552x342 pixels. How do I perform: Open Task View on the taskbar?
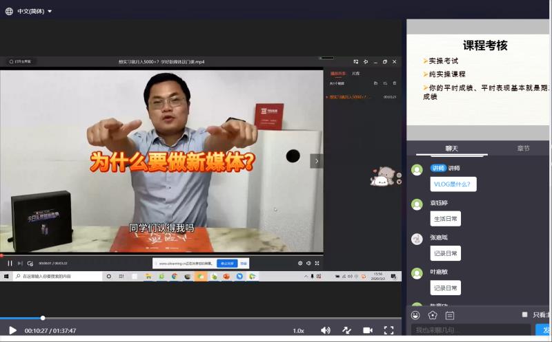pyautogui.click(x=121, y=277)
